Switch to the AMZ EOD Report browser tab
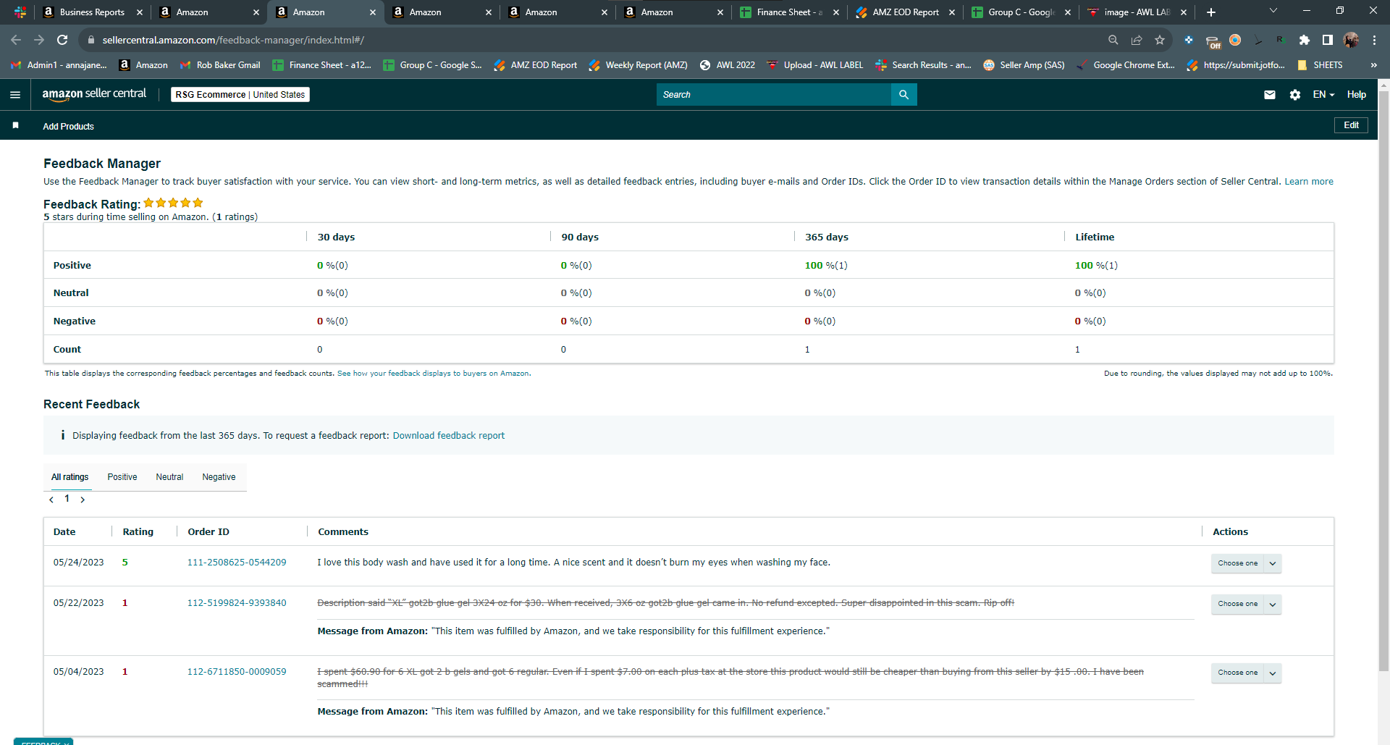The image size is (1390, 745). 905,12
